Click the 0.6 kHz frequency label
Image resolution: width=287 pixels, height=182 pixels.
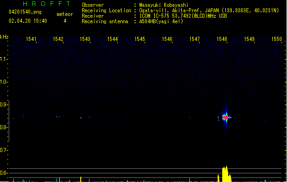coord(3,173)
